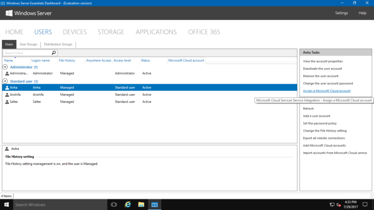Click the network tray icon
This screenshot has height=210, width=374.
click(332, 205)
